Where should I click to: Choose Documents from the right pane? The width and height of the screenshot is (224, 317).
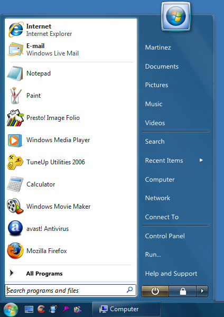pyautogui.click(x=162, y=67)
